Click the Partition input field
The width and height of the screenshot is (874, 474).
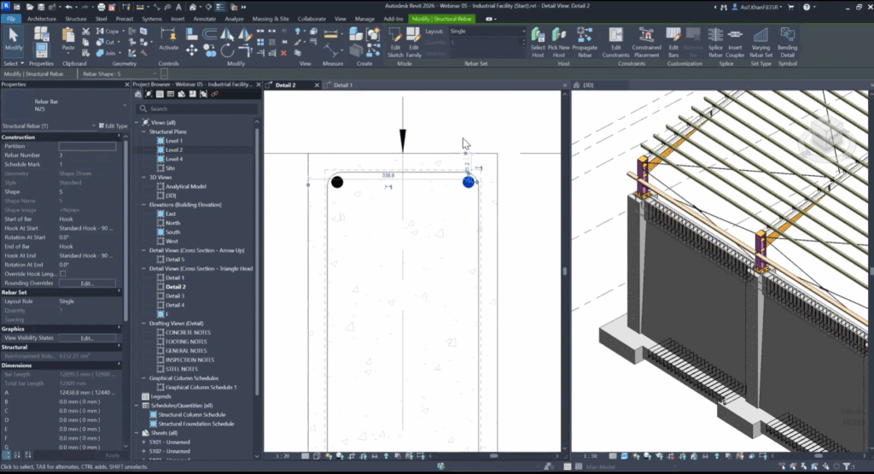tap(88, 146)
